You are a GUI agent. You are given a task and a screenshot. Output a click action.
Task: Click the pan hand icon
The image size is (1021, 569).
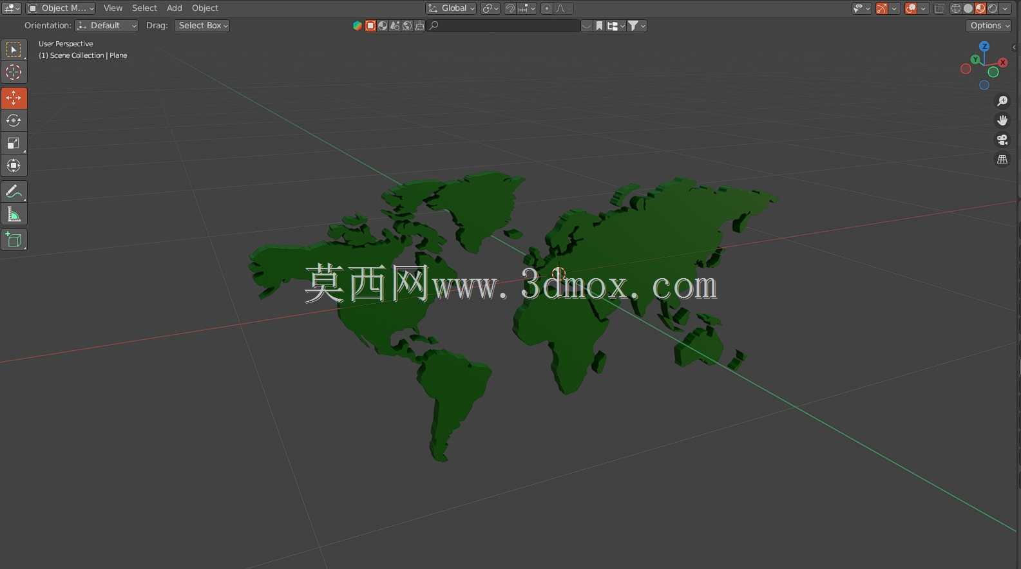[1002, 120]
